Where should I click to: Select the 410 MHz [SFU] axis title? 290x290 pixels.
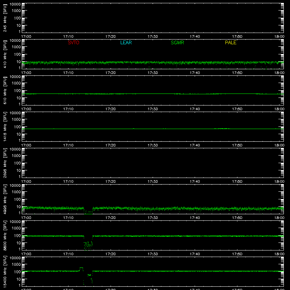pos(5,54)
